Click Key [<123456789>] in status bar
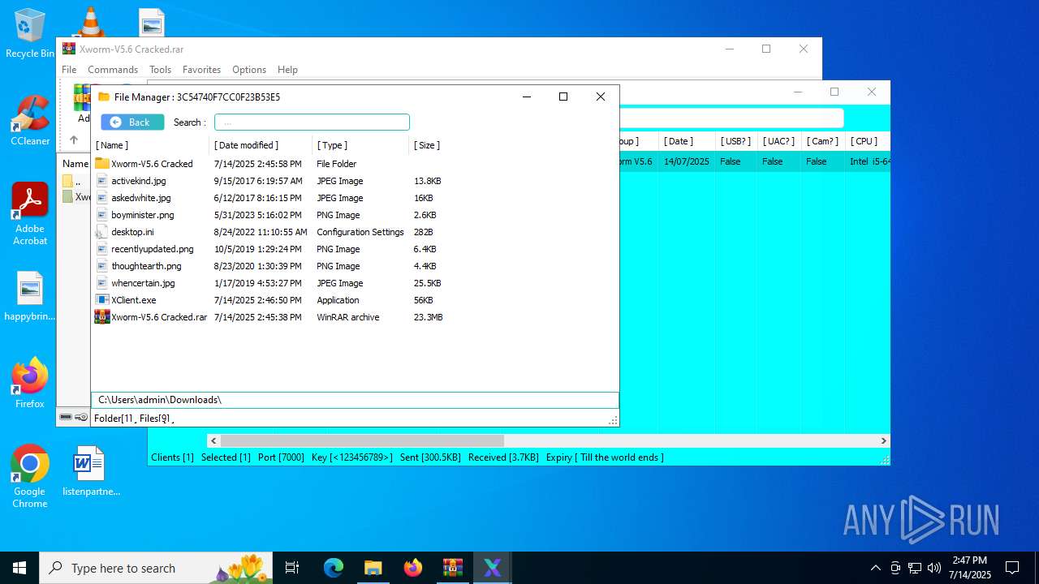 pos(351,457)
